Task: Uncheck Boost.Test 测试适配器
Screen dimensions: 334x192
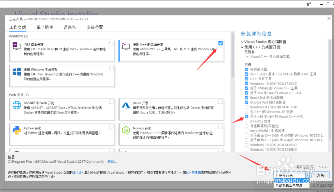Action: [246, 98]
